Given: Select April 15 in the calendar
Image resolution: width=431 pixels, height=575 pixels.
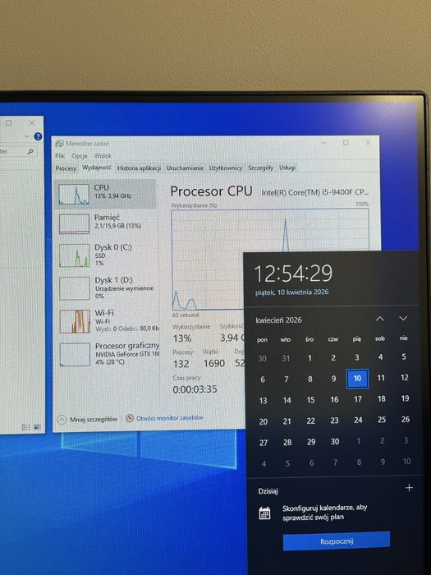Looking at the screenshot, I should pyautogui.click(x=310, y=400).
